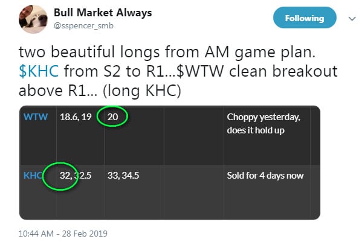362x242 pixels.
Task: Click the KHC ticker in the table
Action: (x=33, y=176)
